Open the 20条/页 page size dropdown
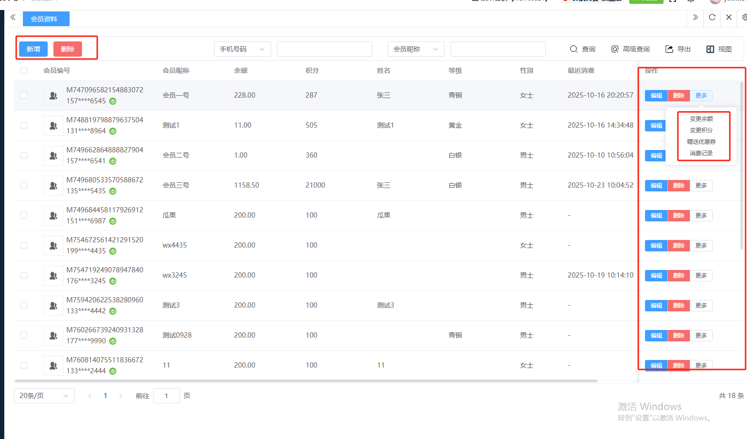This screenshot has width=747, height=439. (44, 396)
